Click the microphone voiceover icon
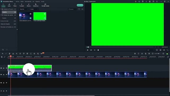 click(x=142, y=54)
